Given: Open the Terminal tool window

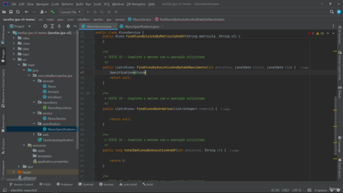Looking at the screenshot, I should coord(86,184).
